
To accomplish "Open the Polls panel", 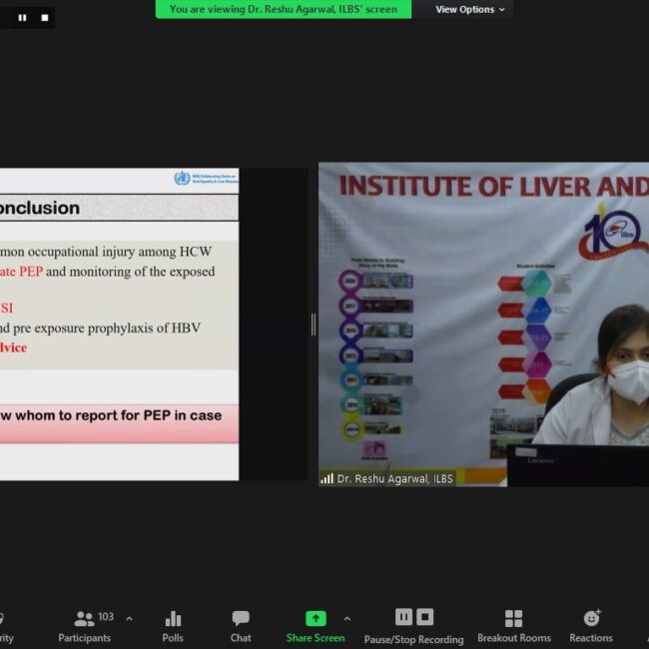I will [173, 626].
